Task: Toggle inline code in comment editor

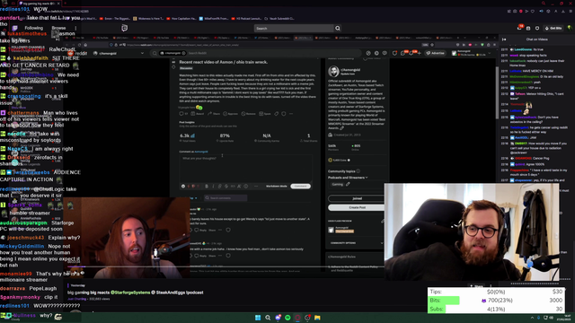Action: click(x=233, y=186)
